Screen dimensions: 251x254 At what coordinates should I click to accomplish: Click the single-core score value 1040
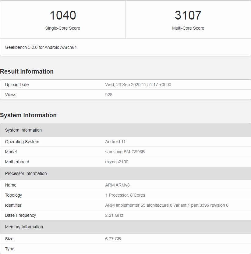[62, 15]
